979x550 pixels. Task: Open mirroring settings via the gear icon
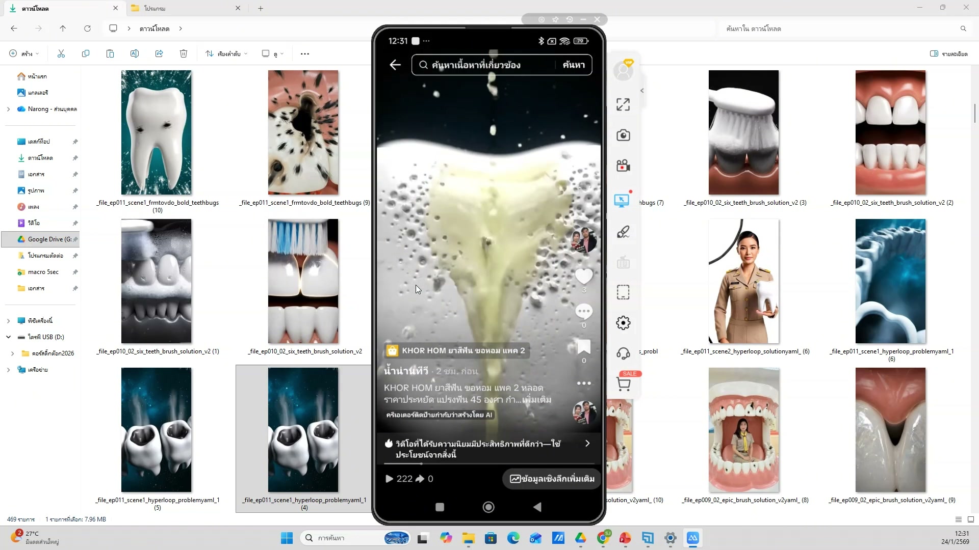tap(623, 322)
